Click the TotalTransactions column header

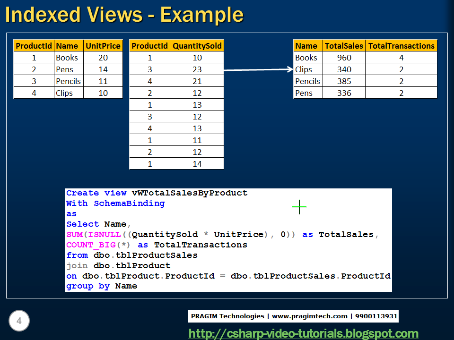[401, 46]
